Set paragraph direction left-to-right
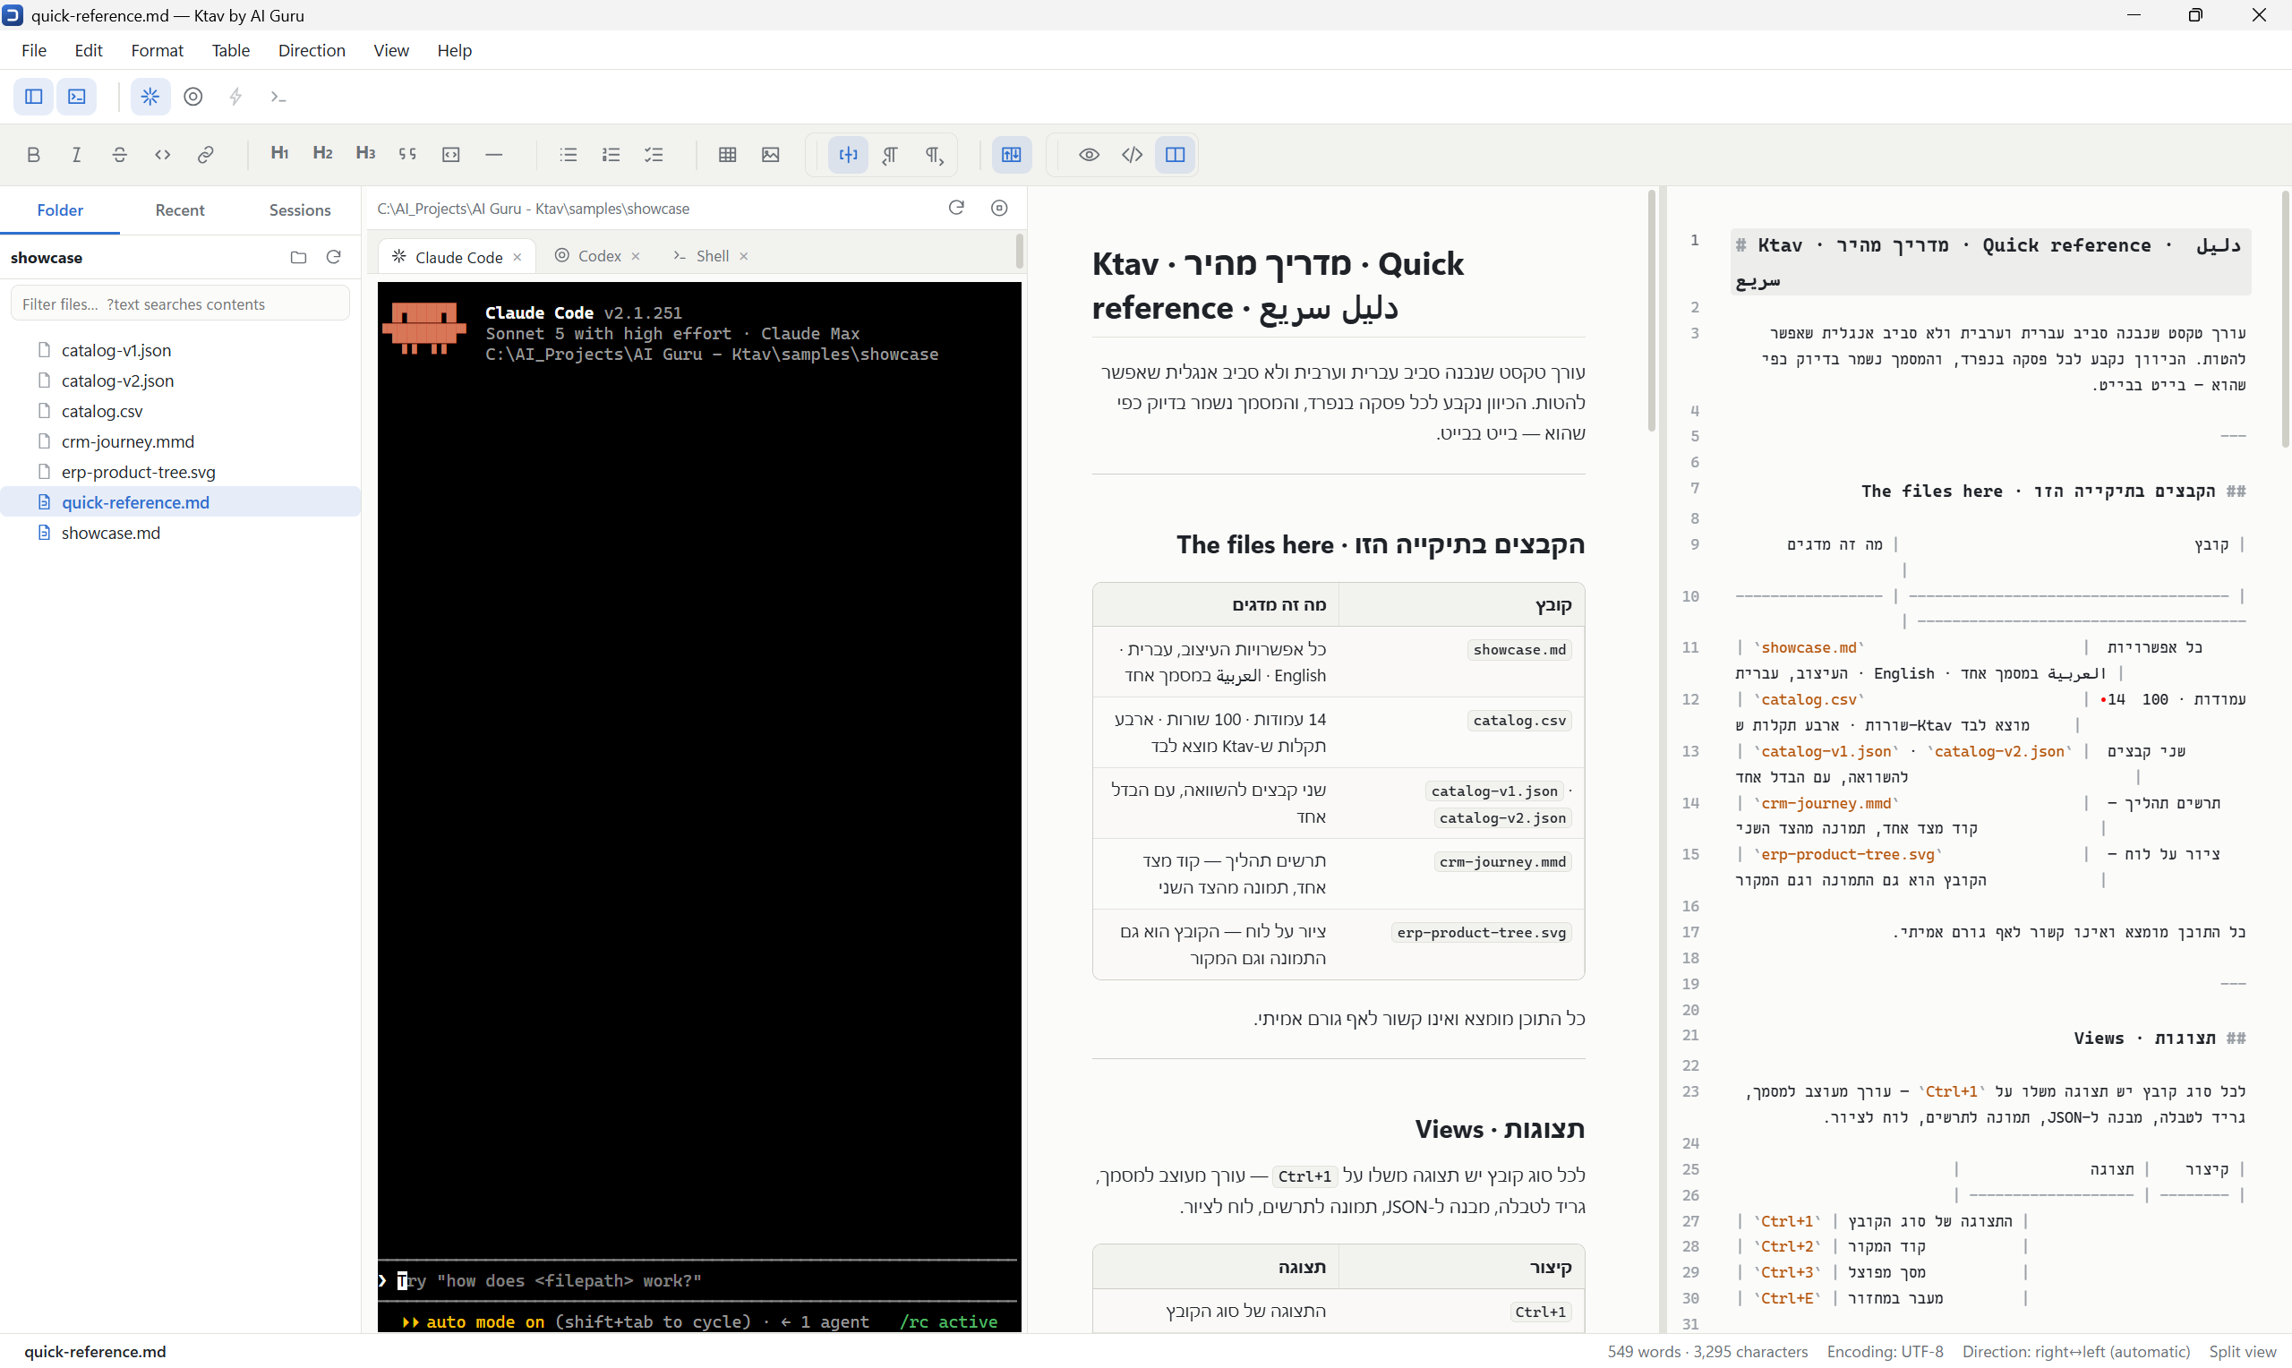 pos(934,155)
